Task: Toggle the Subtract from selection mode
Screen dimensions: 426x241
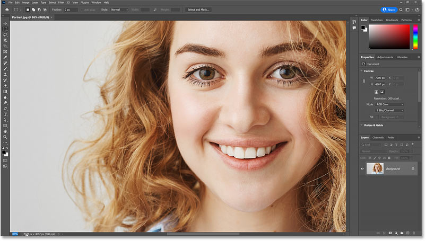Action: 39,10
